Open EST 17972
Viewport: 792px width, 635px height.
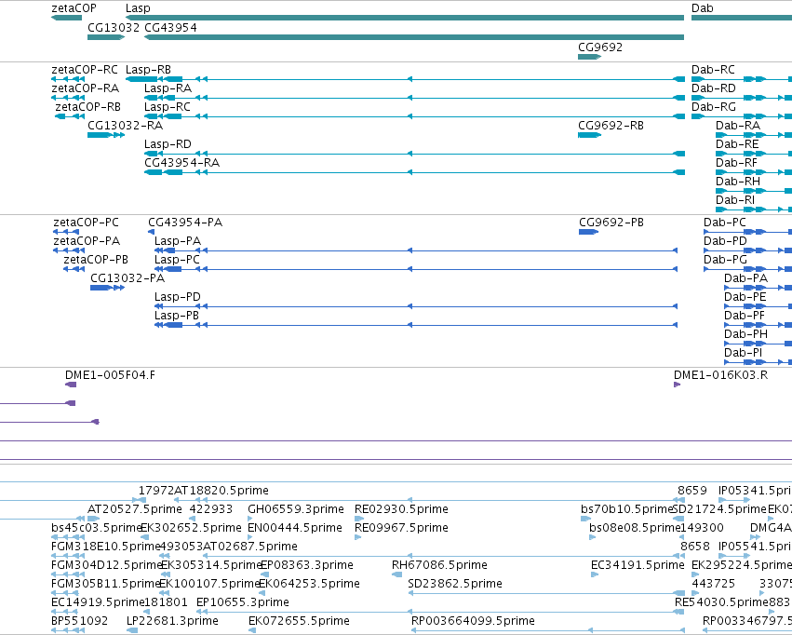coord(156,491)
